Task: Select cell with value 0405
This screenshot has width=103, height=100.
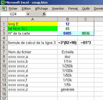Action: coord(67,33)
